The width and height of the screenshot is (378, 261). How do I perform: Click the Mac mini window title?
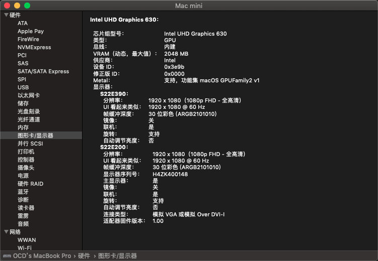189,6
